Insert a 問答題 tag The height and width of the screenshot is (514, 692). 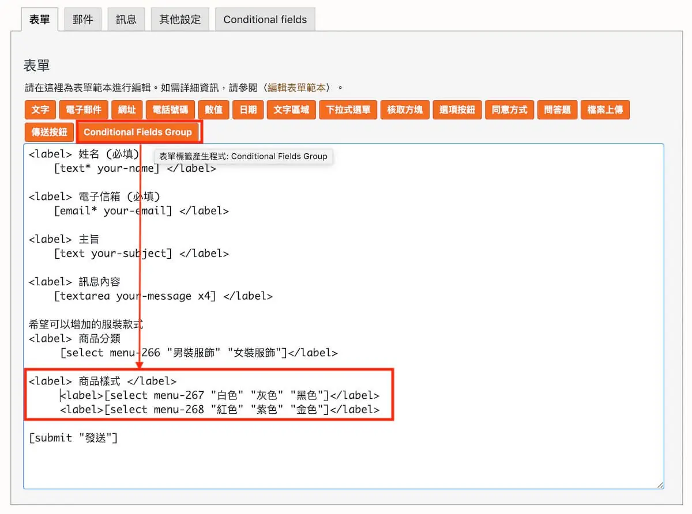tap(557, 109)
